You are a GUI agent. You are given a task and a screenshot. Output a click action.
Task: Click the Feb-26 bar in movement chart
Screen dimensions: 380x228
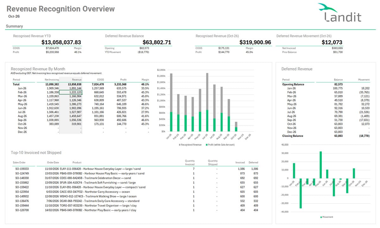coord(301,193)
